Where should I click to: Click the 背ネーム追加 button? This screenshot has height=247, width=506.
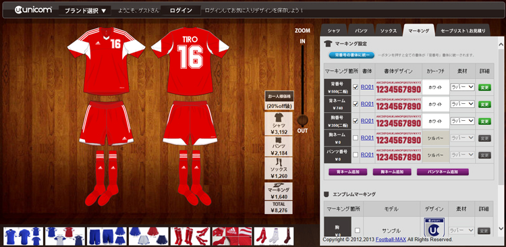point(348,172)
